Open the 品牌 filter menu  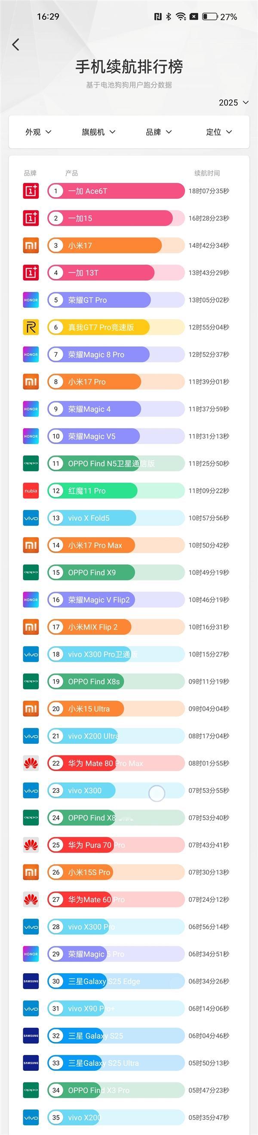click(159, 132)
